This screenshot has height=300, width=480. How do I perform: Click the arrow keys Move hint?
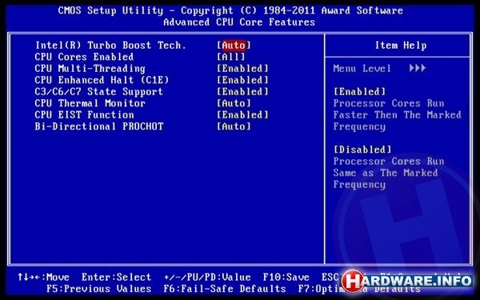[x=43, y=278]
